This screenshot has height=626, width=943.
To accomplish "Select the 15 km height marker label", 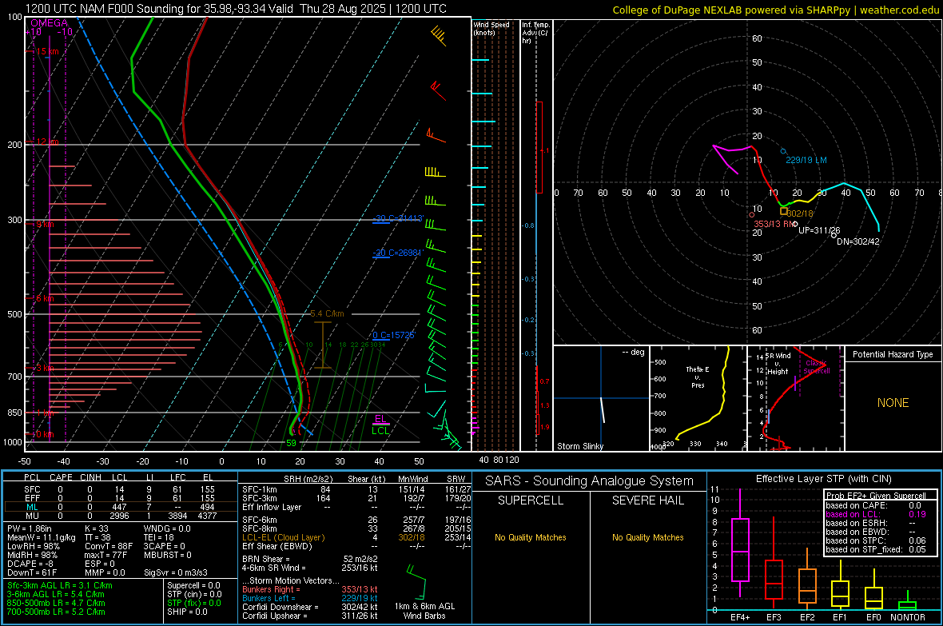I will 47,52.
